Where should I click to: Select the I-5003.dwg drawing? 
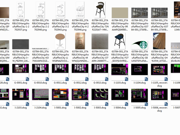pos(100,97)
